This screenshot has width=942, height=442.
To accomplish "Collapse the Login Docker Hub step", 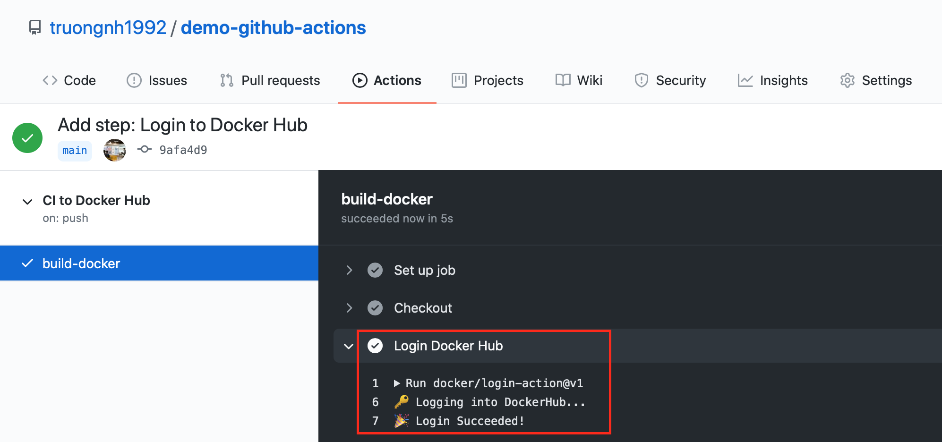I will (x=349, y=346).
